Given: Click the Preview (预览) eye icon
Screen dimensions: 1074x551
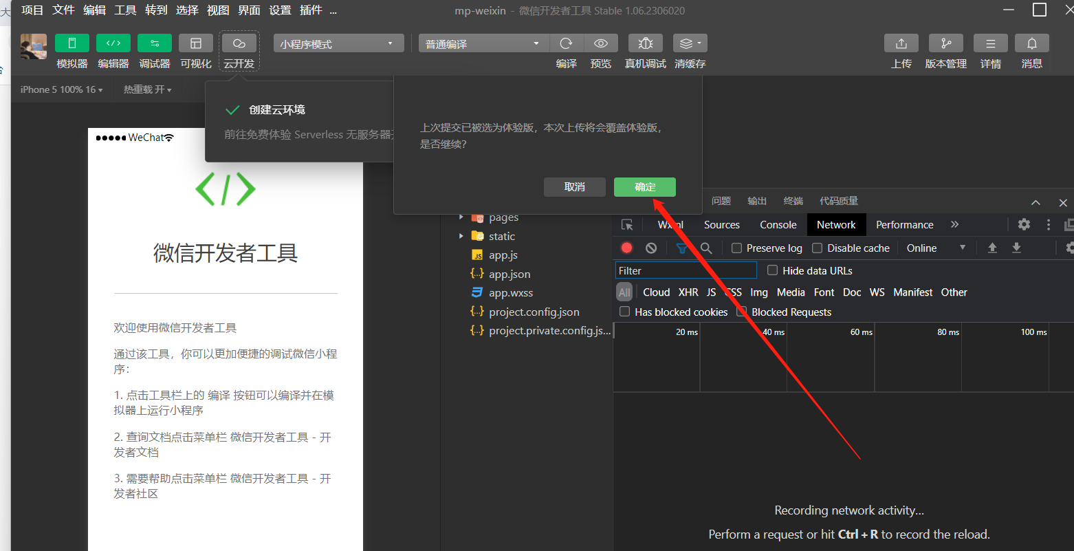Looking at the screenshot, I should 601,43.
